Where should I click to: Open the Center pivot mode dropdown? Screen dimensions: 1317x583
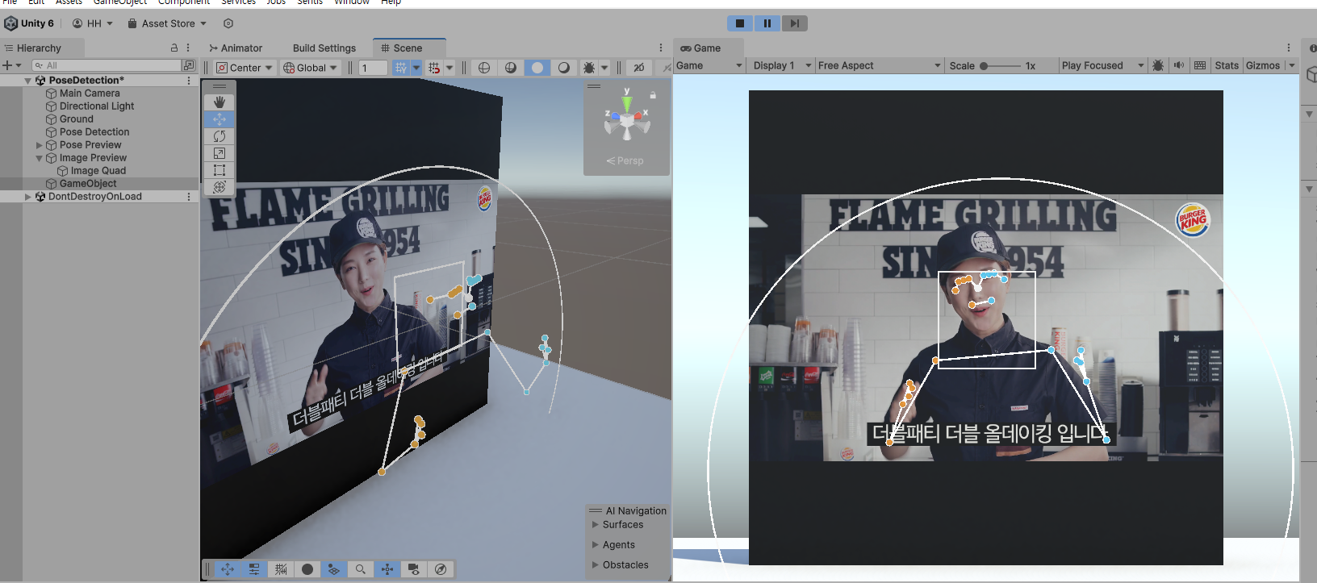[245, 68]
